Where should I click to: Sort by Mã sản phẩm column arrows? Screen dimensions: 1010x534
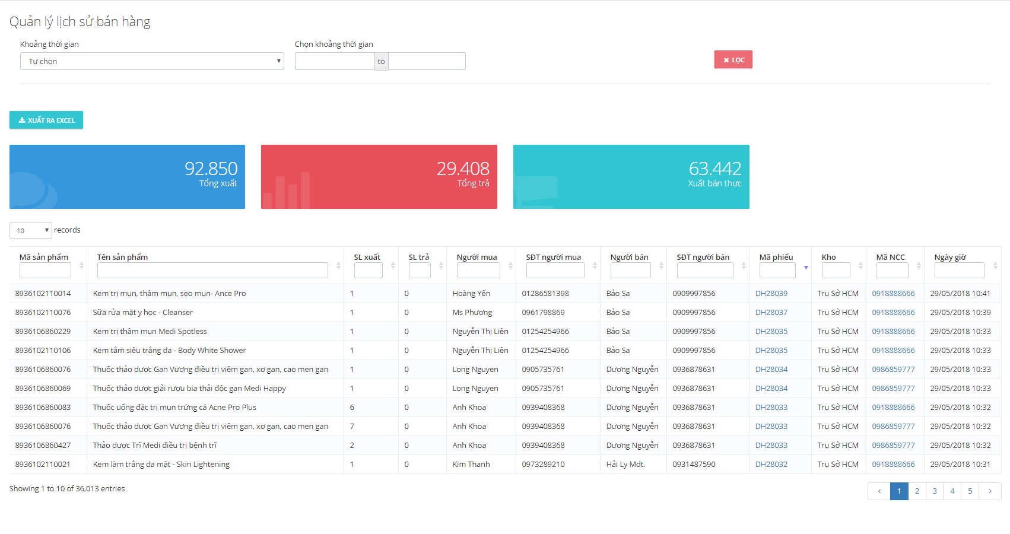pos(81,266)
